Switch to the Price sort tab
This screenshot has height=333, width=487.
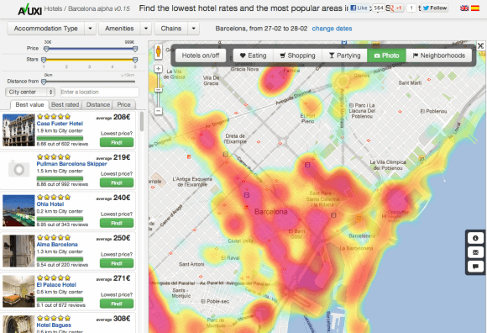click(123, 105)
